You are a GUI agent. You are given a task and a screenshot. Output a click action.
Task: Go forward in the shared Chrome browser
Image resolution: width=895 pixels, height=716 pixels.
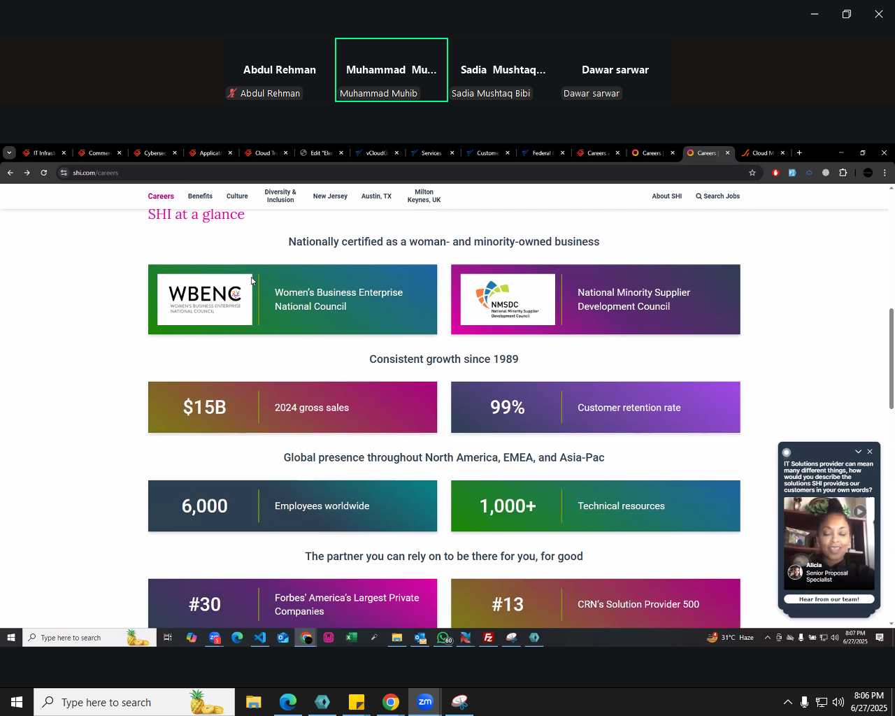point(27,173)
